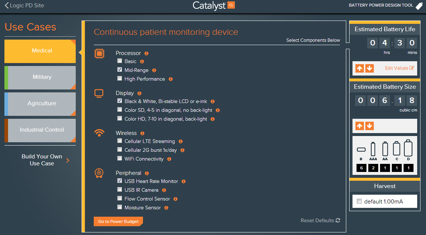Select the D battery size icon
The image size is (426, 235).
pyautogui.click(x=408, y=148)
